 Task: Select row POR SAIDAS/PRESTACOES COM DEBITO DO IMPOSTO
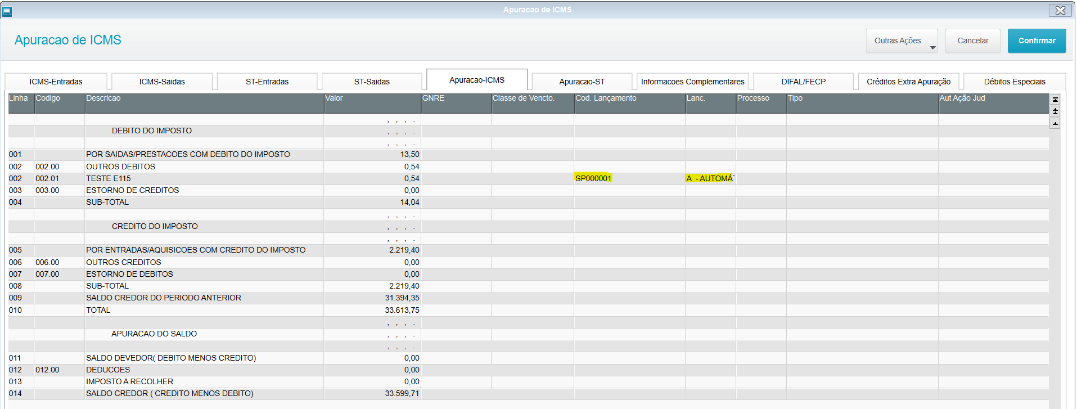[528, 154]
